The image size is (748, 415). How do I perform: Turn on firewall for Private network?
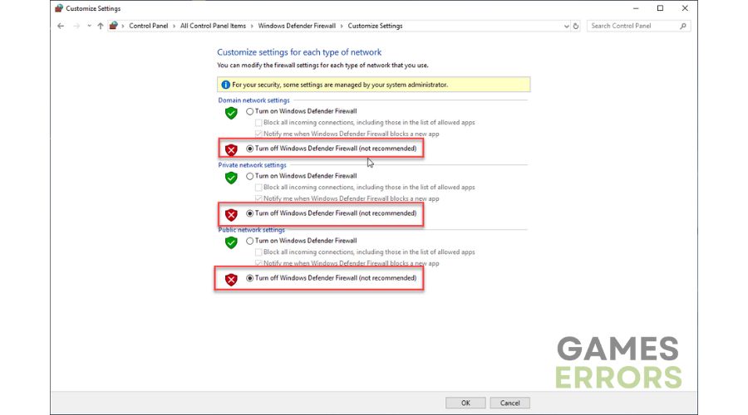(x=249, y=176)
